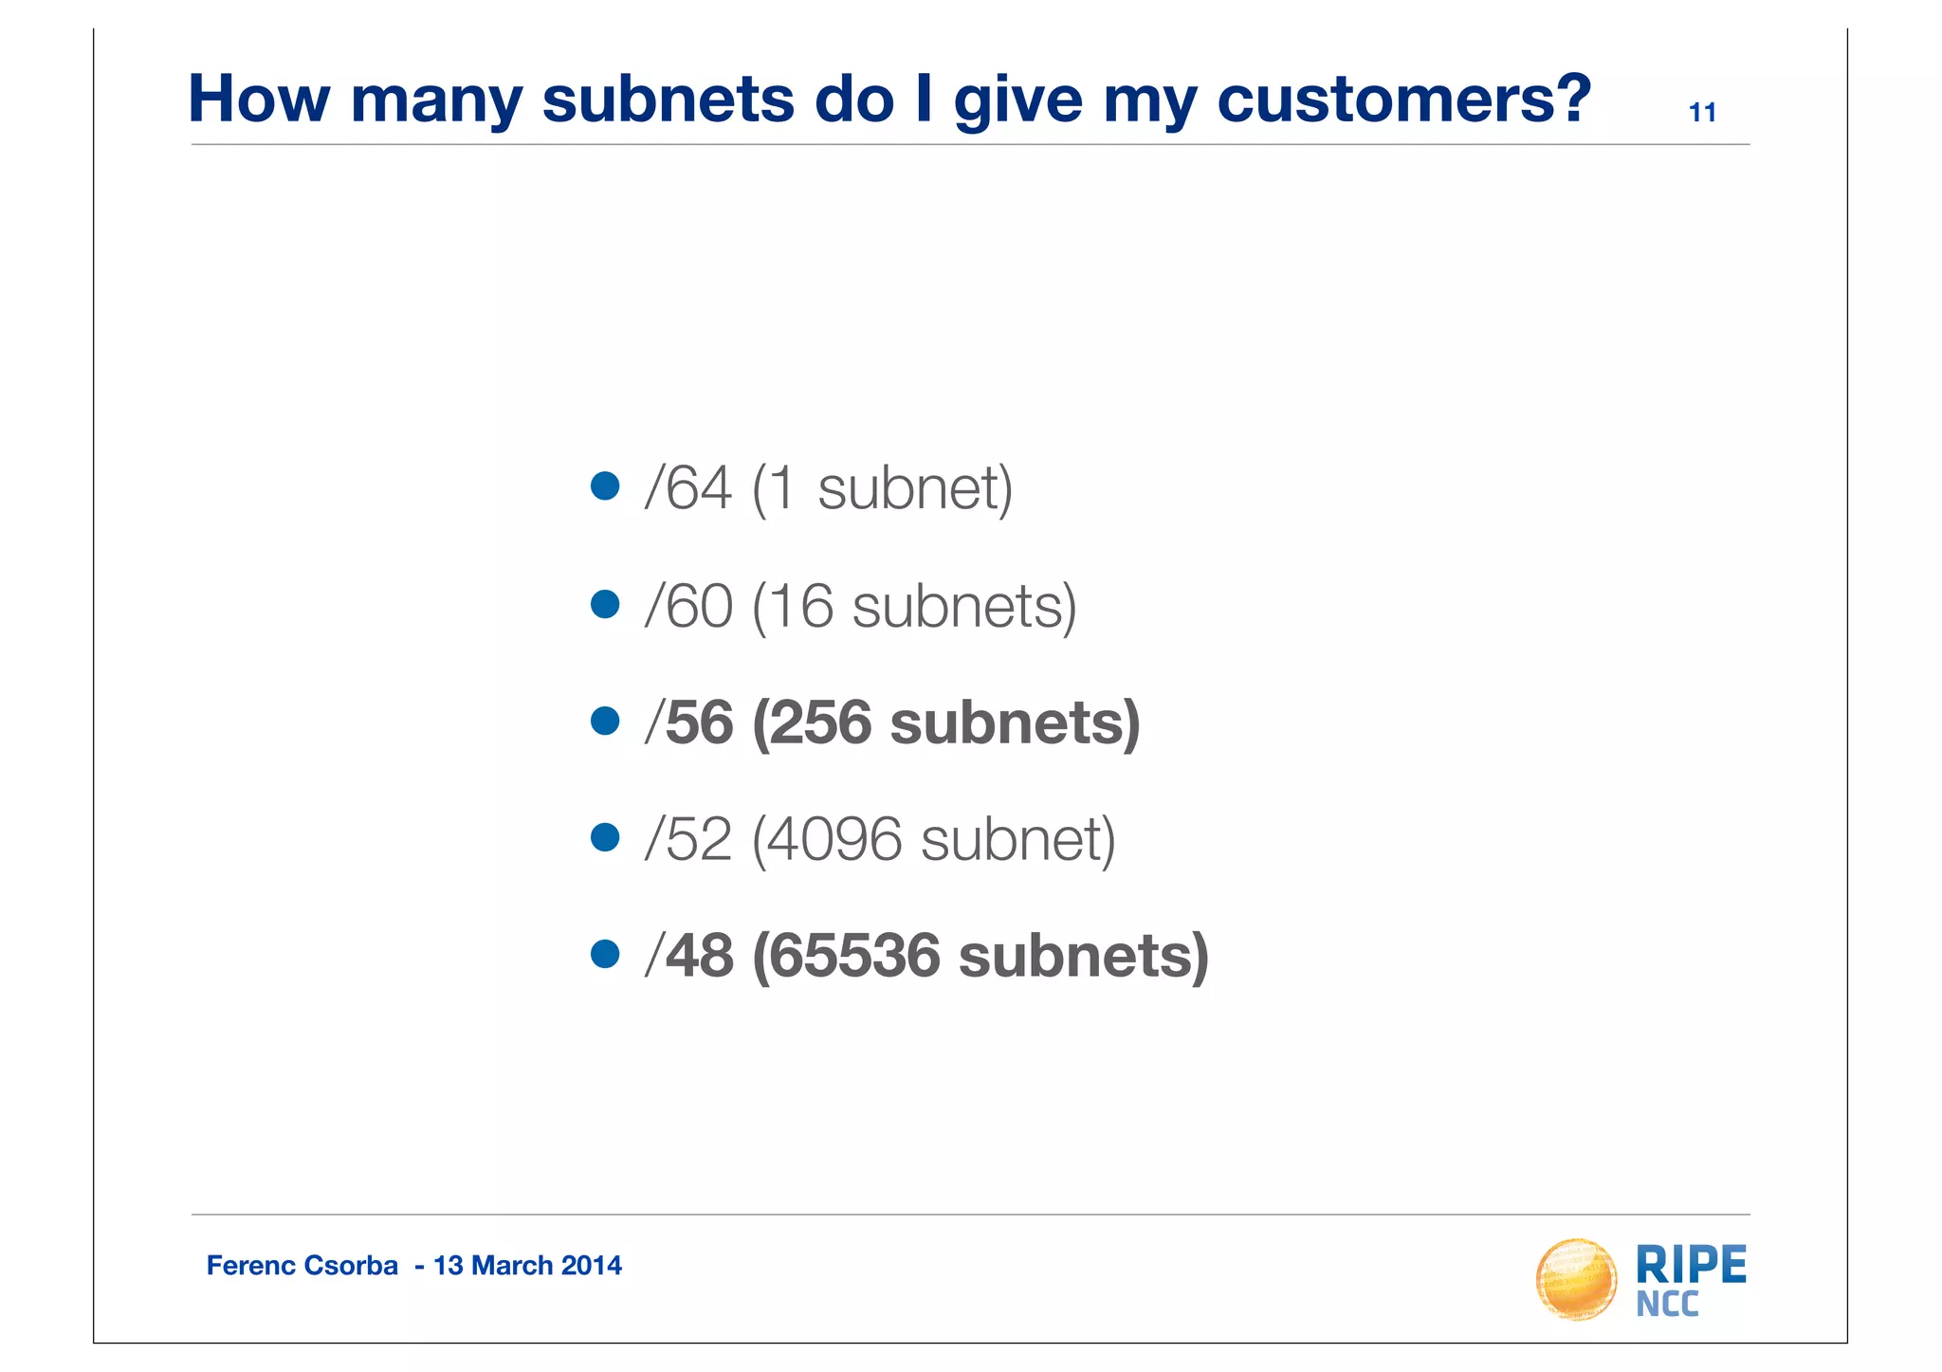Screen dimensions: 1942x1372
Task: Click the blue RIPE logo text
Action: pyautogui.click(x=1691, y=1264)
